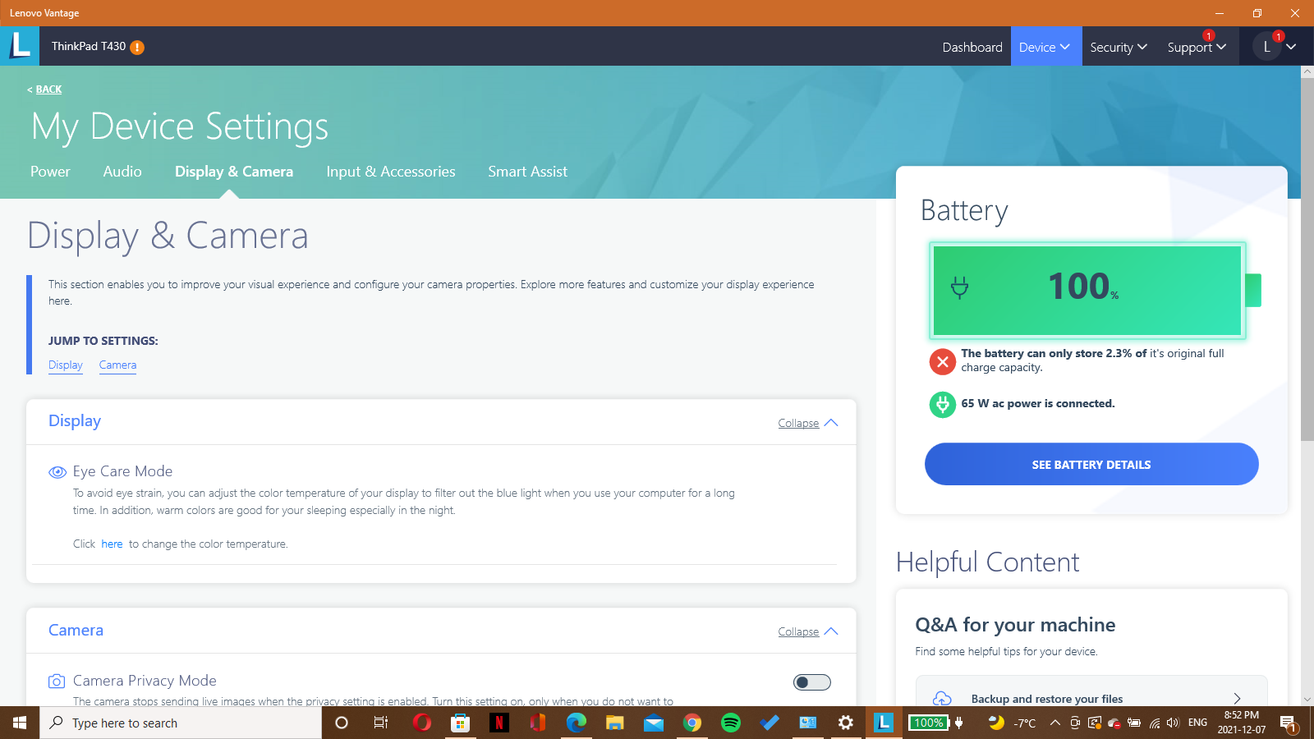
Task: Open Netflix from the taskbar
Action: [x=498, y=723]
